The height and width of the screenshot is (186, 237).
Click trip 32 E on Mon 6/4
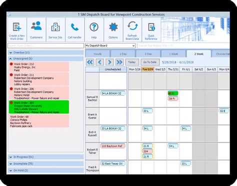224,111
